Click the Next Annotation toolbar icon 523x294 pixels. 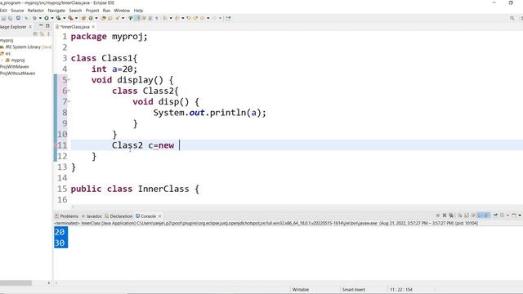pos(165,18)
